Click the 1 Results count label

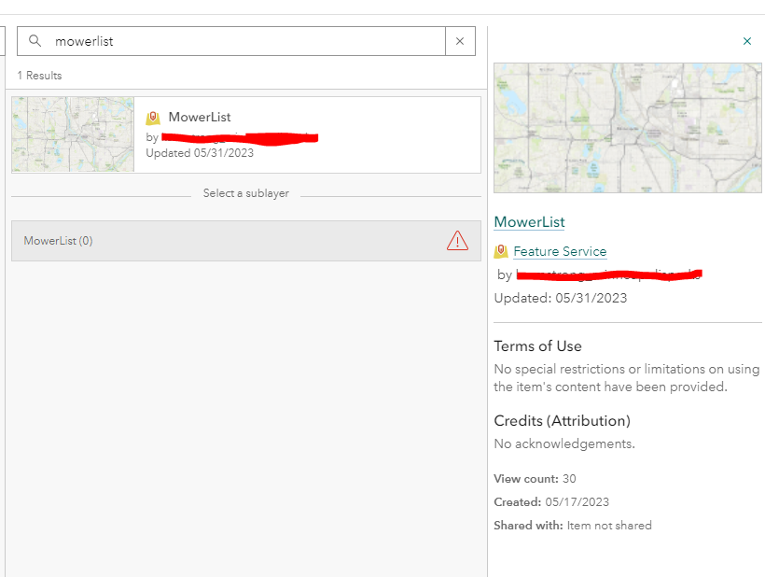click(39, 76)
